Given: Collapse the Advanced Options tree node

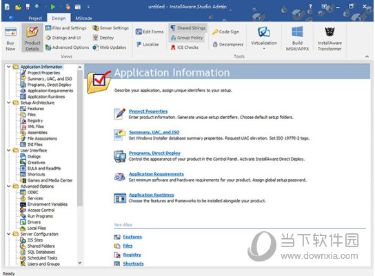Looking at the screenshot, I should (8, 186).
